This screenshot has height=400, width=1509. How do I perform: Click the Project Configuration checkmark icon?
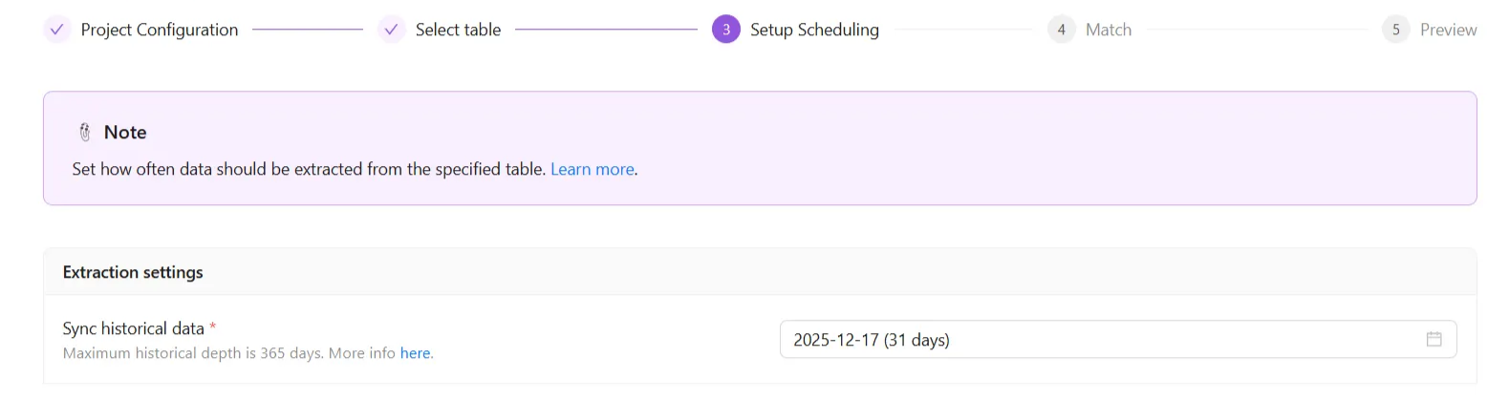[57, 30]
